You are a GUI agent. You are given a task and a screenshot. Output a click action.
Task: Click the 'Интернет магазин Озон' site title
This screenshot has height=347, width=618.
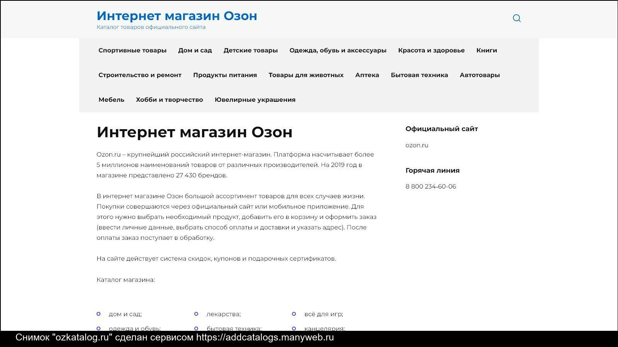point(177,16)
